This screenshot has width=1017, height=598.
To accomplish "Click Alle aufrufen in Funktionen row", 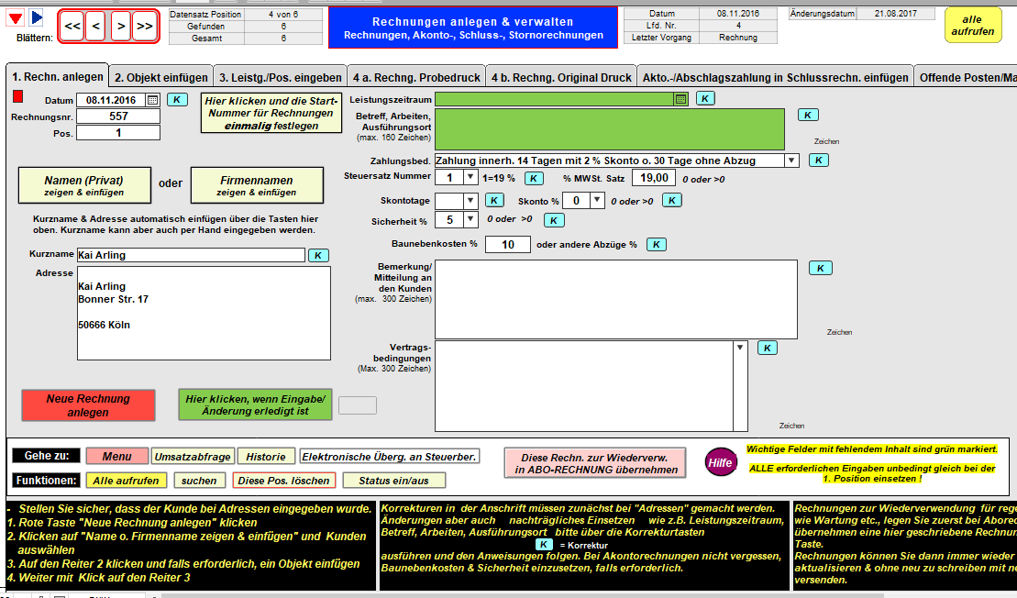I will [126, 481].
